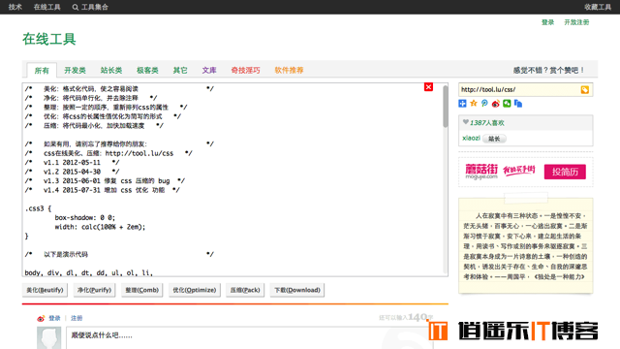This screenshot has height=349, width=620.
Task: Switch to the 站长类 tab
Action: 111,70
